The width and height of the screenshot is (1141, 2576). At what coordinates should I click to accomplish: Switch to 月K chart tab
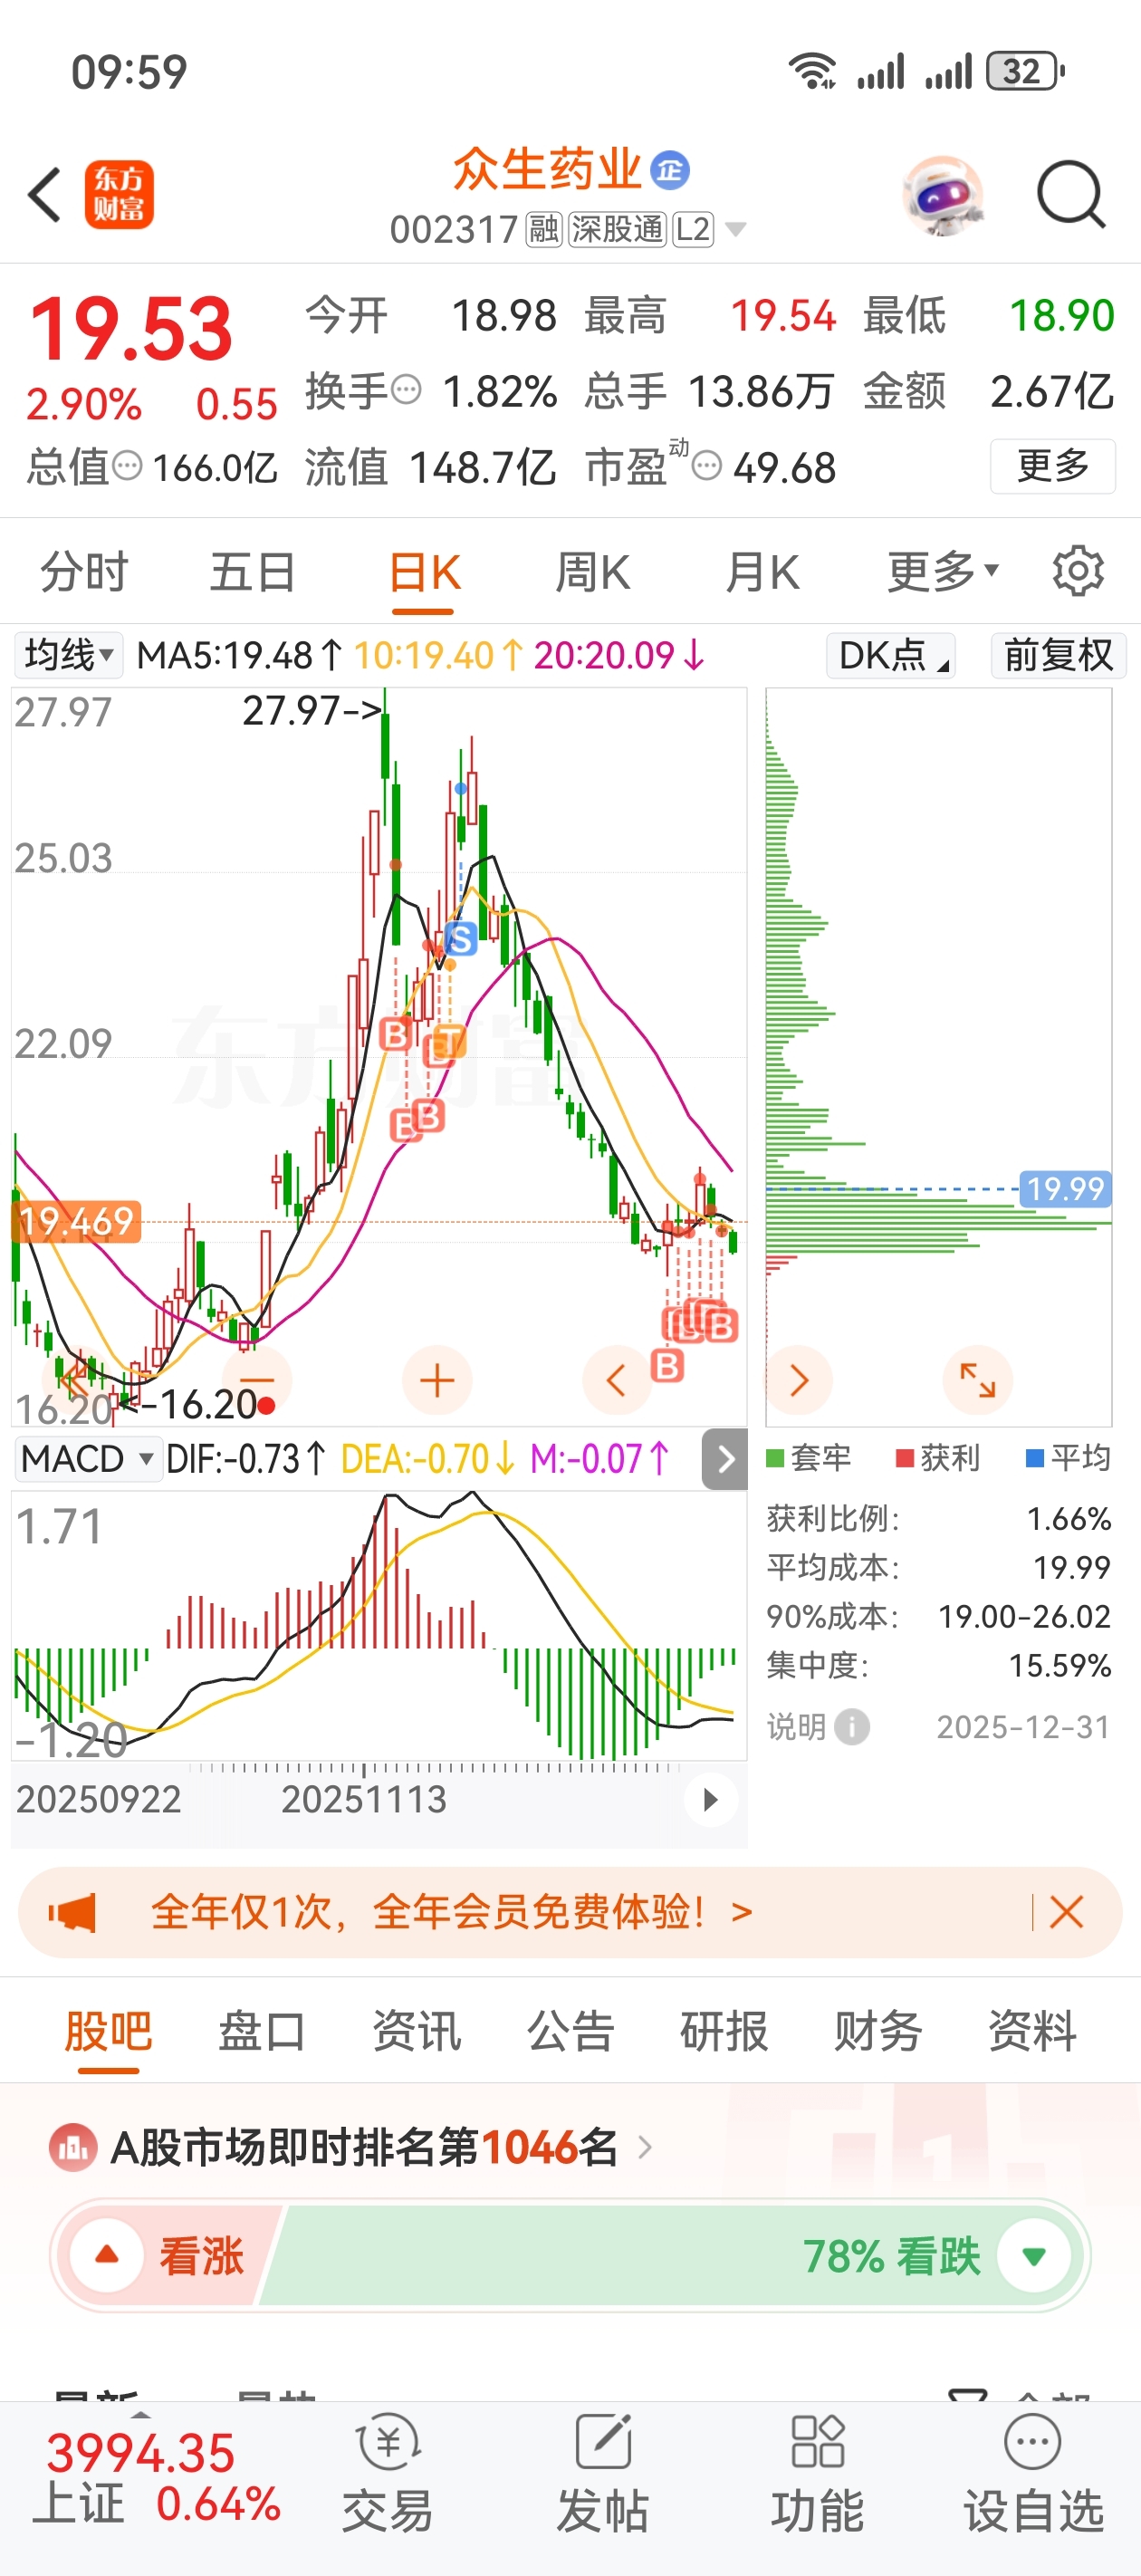[x=762, y=573]
